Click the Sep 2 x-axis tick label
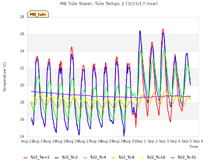This screenshot has width=219, height=164. pyautogui.click(x=153, y=141)
